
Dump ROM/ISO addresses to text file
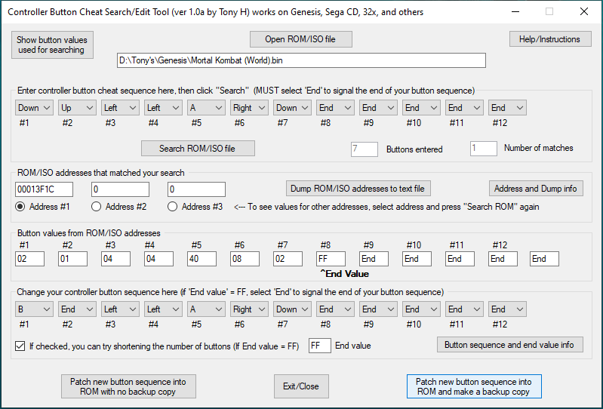(358, 188)
